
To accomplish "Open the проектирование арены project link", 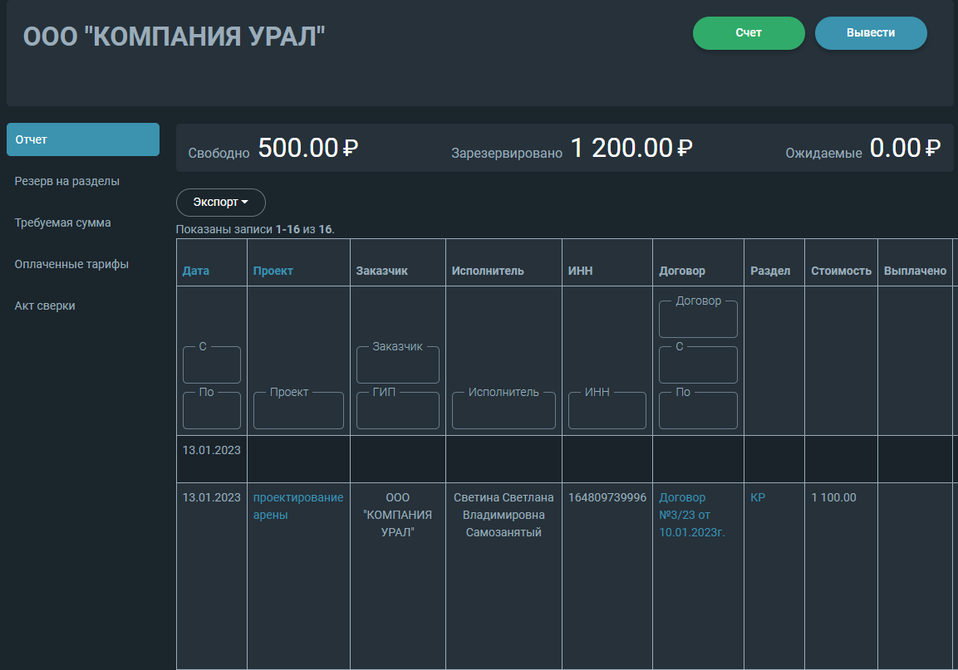I will point(298,506).
